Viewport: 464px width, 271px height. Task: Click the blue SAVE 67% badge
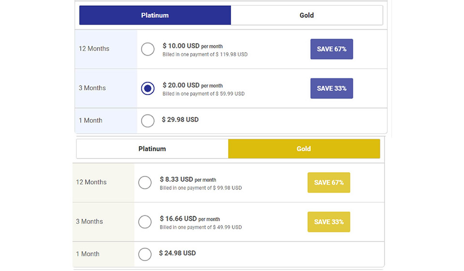(332, 49)
